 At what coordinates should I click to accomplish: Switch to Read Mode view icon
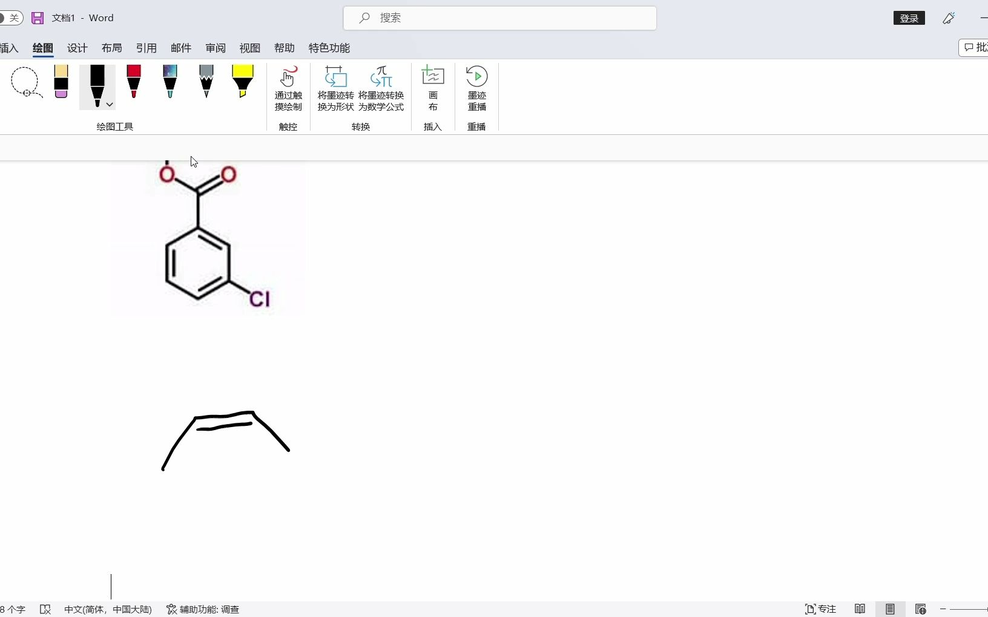point(860,609)
